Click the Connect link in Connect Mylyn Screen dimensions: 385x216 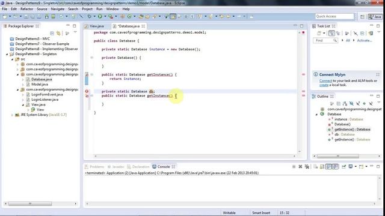tap(325, 80)
